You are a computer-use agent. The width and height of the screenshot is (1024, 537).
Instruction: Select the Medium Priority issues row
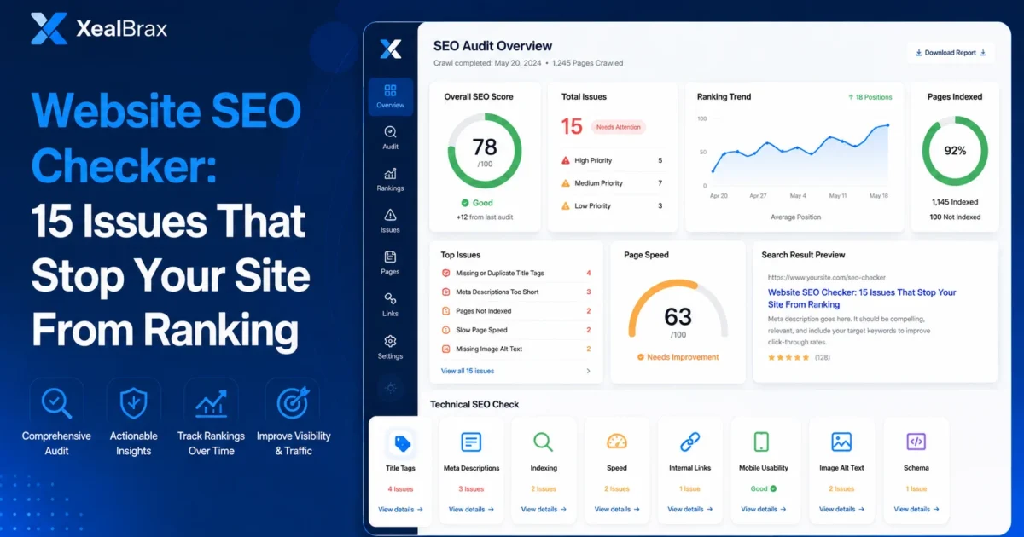point(612,183)
